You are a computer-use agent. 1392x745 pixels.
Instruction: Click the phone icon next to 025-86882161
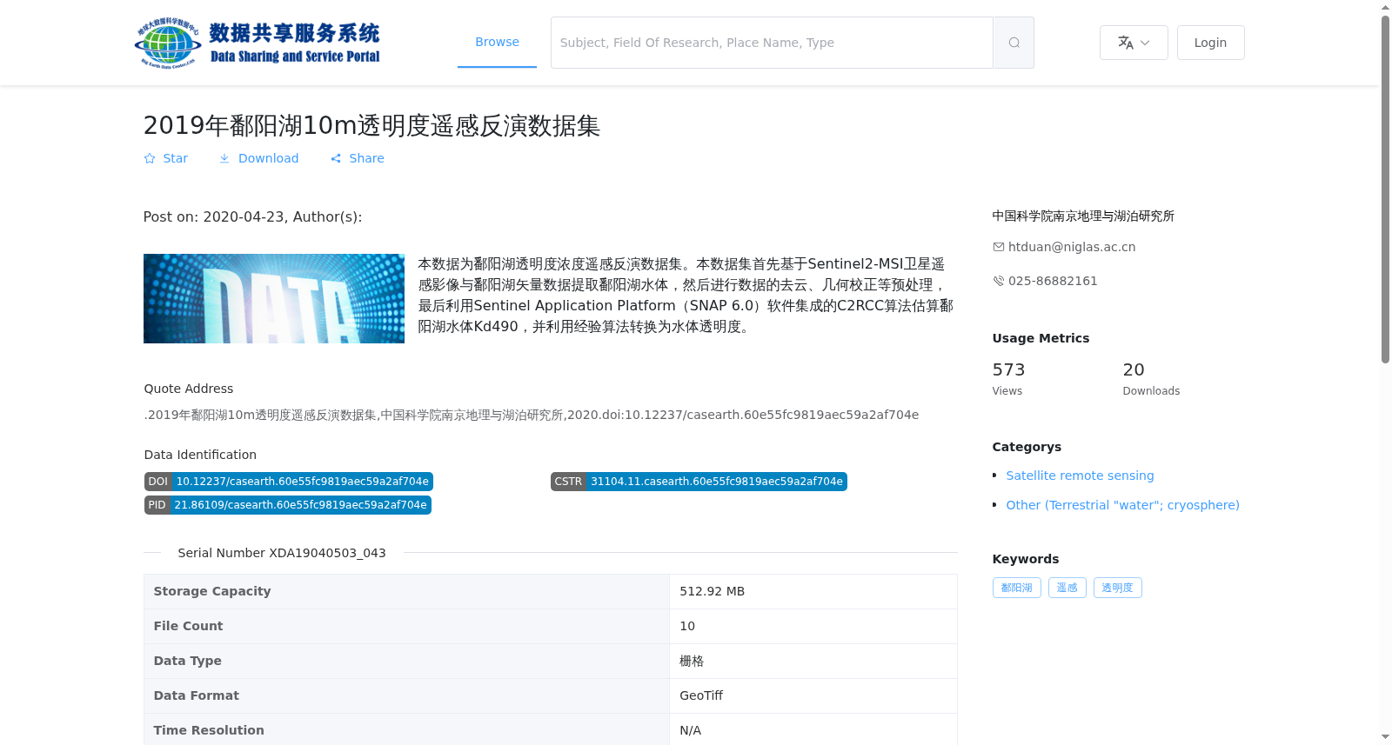tap(999, 281)
